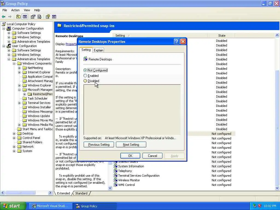This screenshot has width=280, height=210.
Task: Click the Back arrow toolbar icon
Action: (x=4, y=17)
